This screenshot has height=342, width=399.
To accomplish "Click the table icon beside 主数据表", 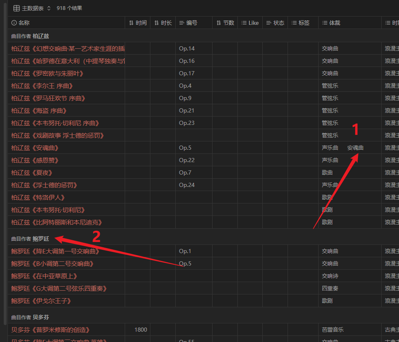I will tap(17, 8).
